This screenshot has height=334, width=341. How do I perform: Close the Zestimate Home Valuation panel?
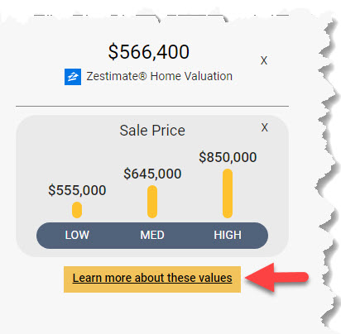tap(264, 60)
